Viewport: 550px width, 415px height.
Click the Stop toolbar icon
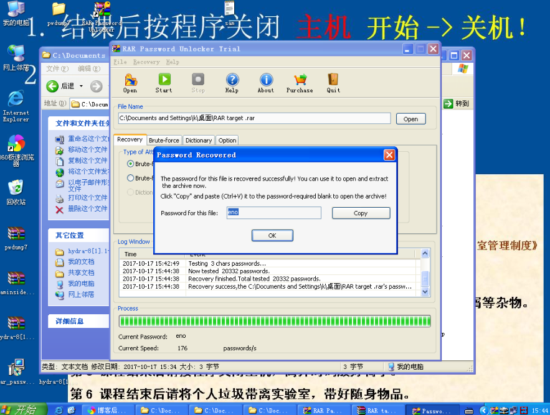pyautogui.click(x=198, y=83)
